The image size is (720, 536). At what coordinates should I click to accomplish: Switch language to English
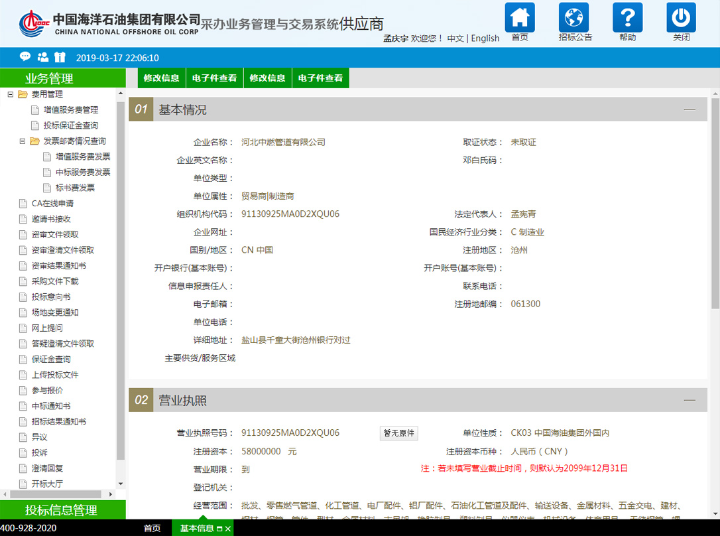click(485, 38)
